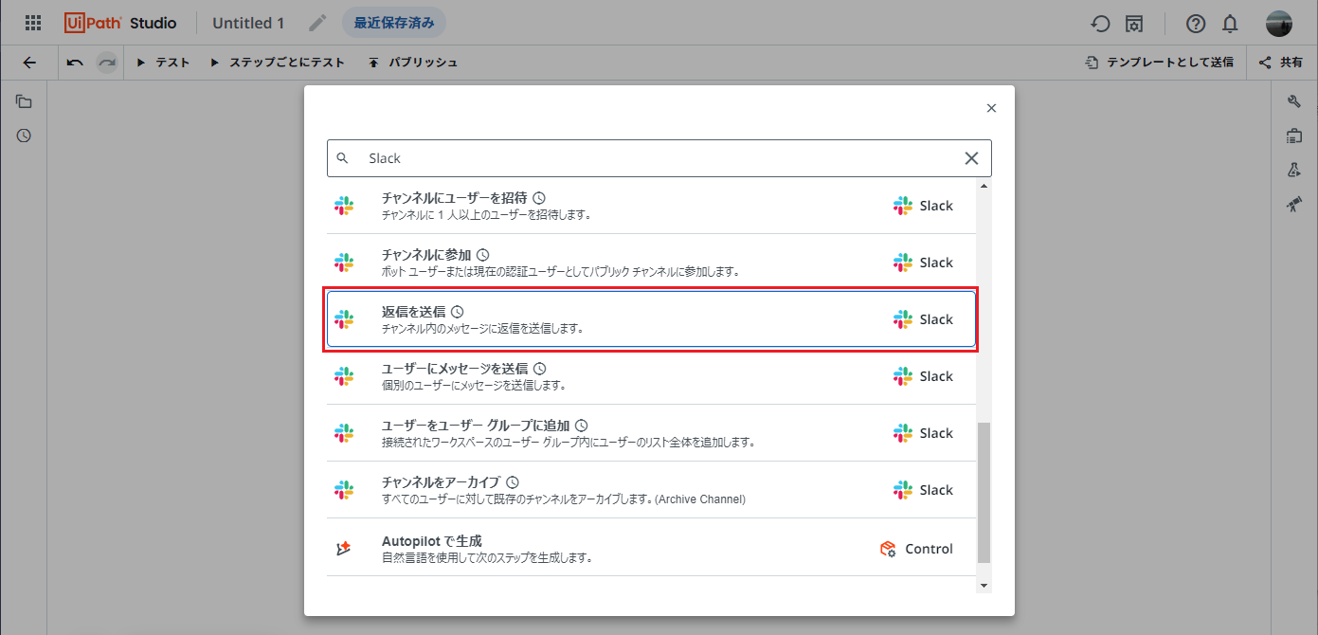Select チャンネルに参加 activity

(x=651, y=263)
